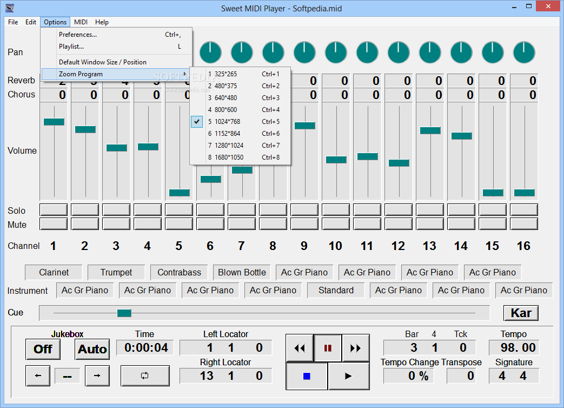The width and height of the screenshot is (564, 408).
Task: Select zoom size 325*265
Action: pyautogui.click(x=240, y=74)
